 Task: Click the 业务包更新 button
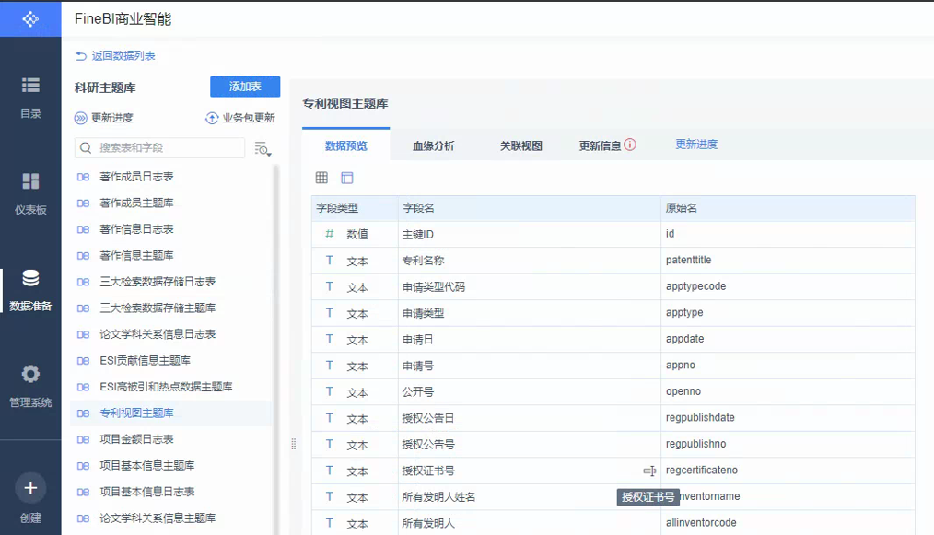240,118
